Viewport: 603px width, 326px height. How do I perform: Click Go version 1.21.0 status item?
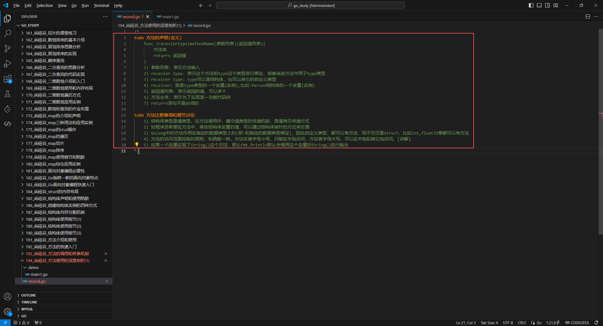[553, 323]
